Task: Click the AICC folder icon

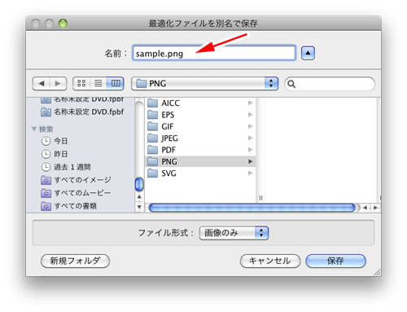Action: 152,103
